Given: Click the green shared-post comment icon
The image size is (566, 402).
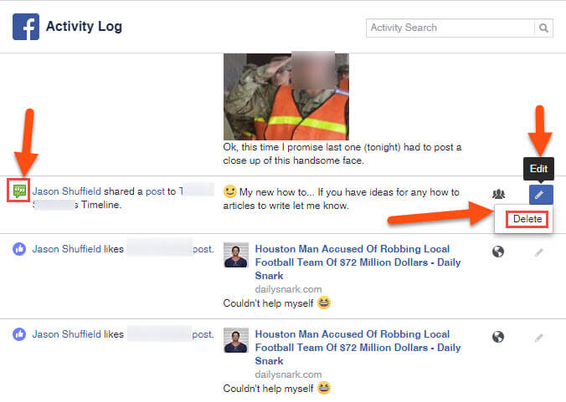Looking at the screenshot, I should coord(19,191).
